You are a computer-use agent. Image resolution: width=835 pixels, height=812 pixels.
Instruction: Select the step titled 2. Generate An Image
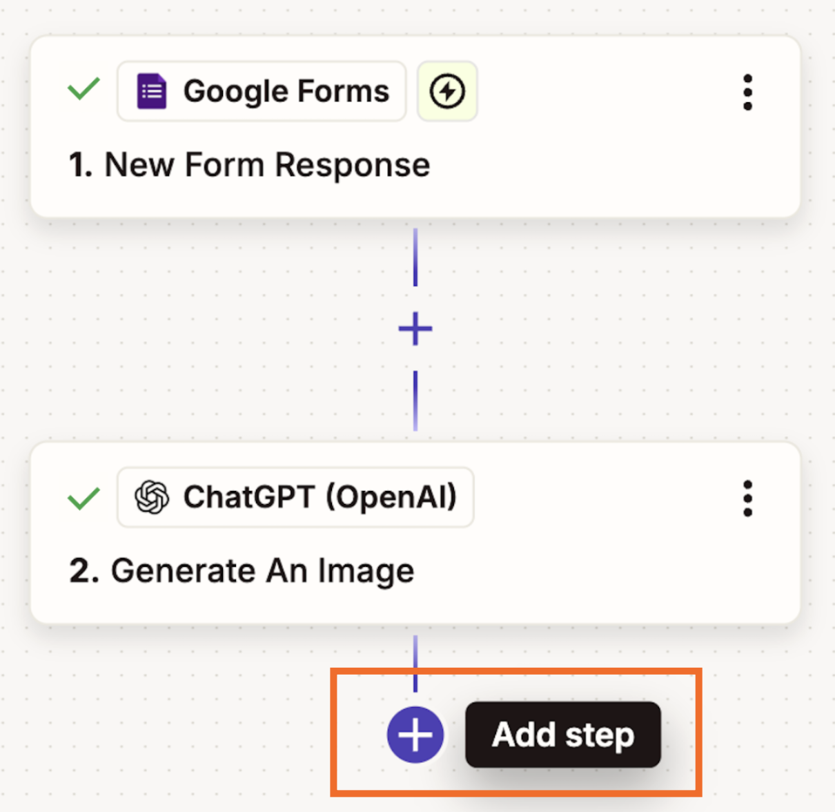click(262, 570)
